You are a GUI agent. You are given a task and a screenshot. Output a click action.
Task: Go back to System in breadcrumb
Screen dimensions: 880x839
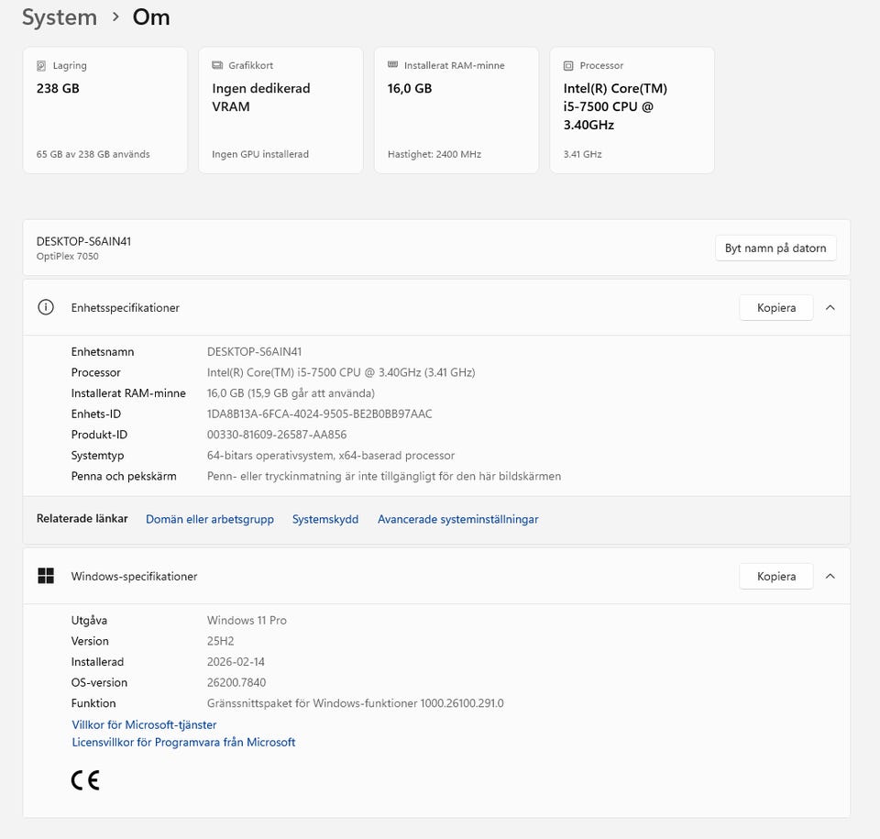coord(60,17)
